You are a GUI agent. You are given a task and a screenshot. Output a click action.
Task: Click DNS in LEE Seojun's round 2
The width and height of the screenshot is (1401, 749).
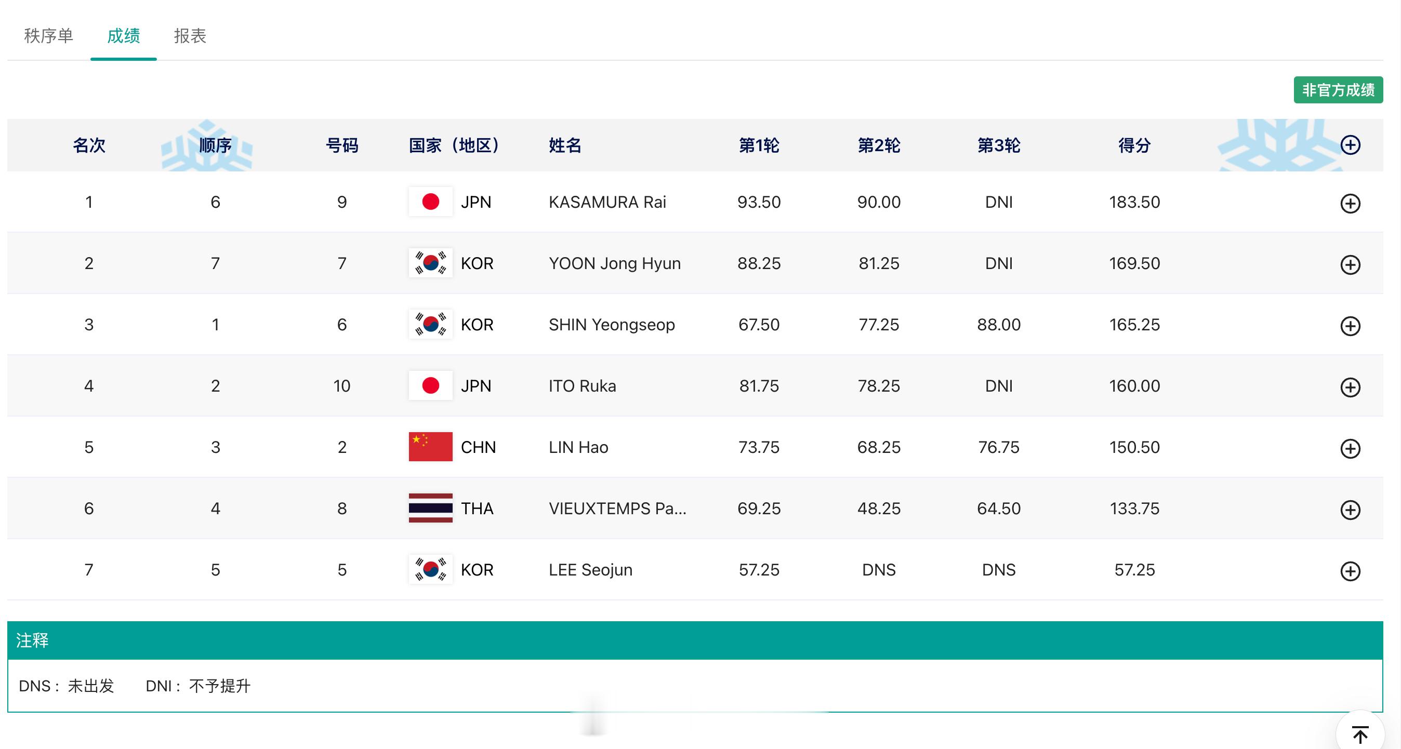879,570
